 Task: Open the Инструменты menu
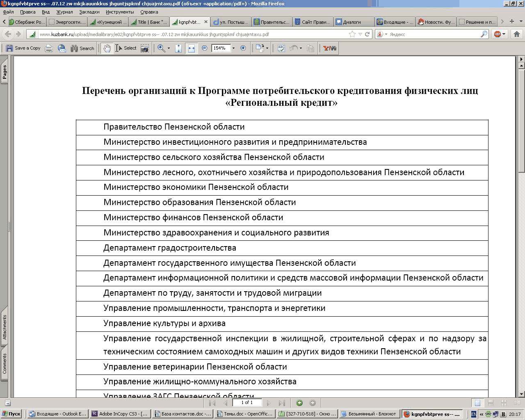[x=120, y=12]
